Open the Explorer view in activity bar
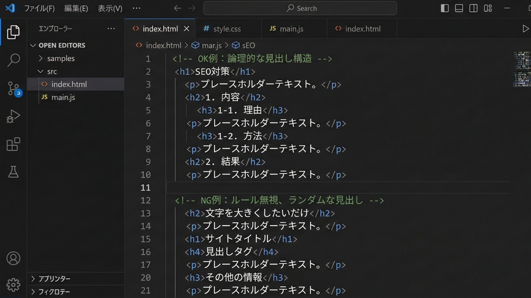531x298 pixels. coord(13,32)
